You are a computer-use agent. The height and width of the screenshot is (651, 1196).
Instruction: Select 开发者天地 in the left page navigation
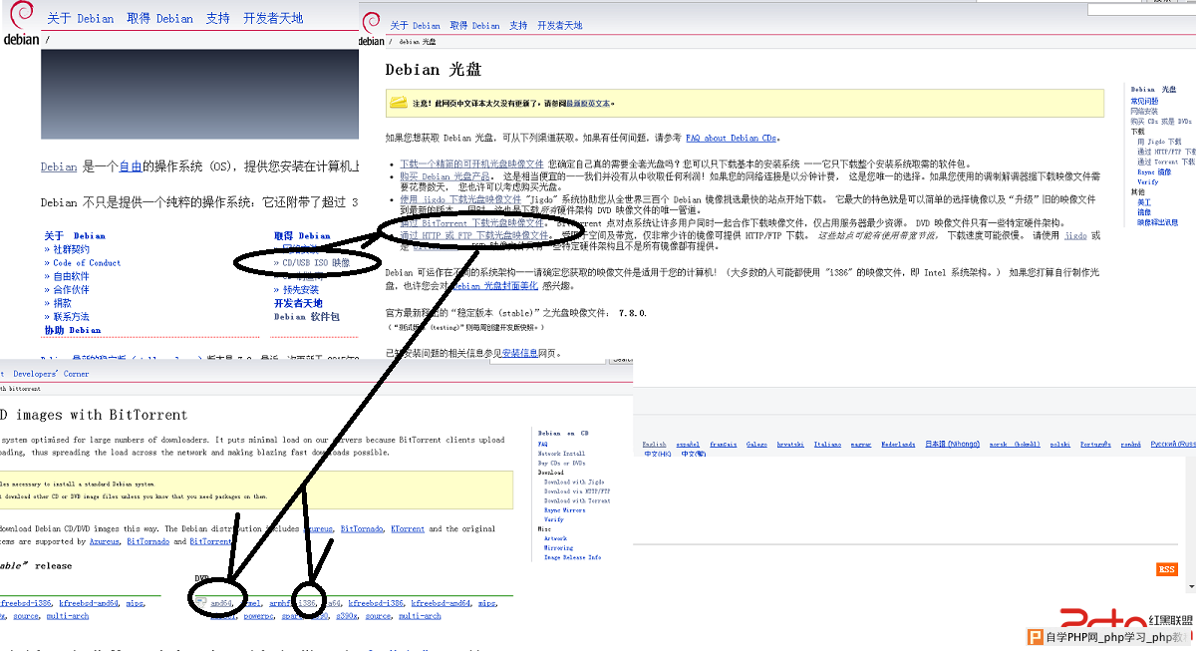273,19
